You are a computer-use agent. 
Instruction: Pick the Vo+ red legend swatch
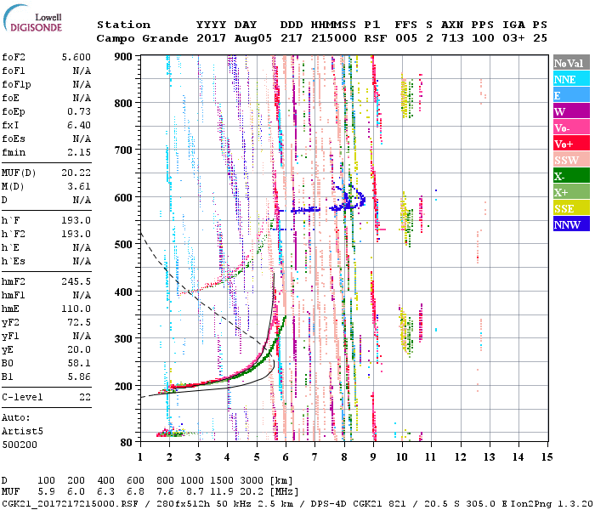pos(570,144)
